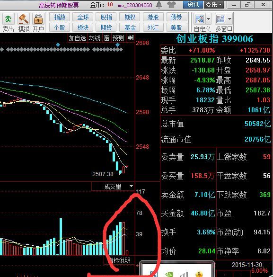The height and width of the screenshot is (277, 273).
Task: Click the 资讯 news button
Action: click(x=193, y=5)
